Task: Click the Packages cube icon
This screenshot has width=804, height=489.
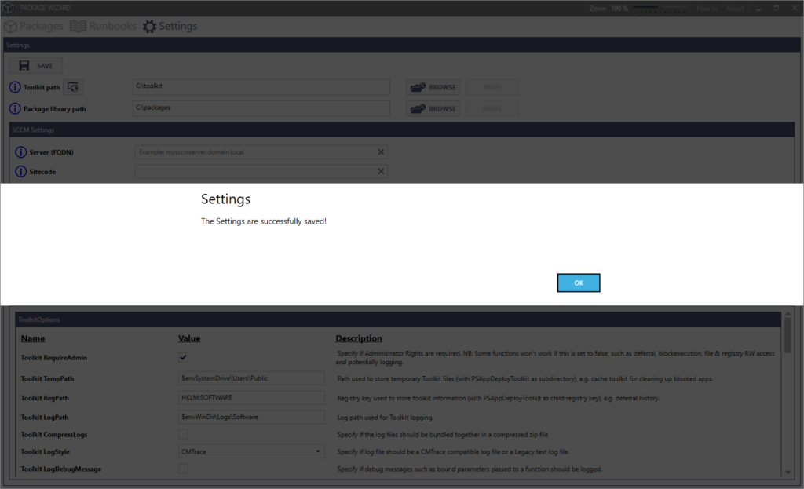Action: [11, 26]
